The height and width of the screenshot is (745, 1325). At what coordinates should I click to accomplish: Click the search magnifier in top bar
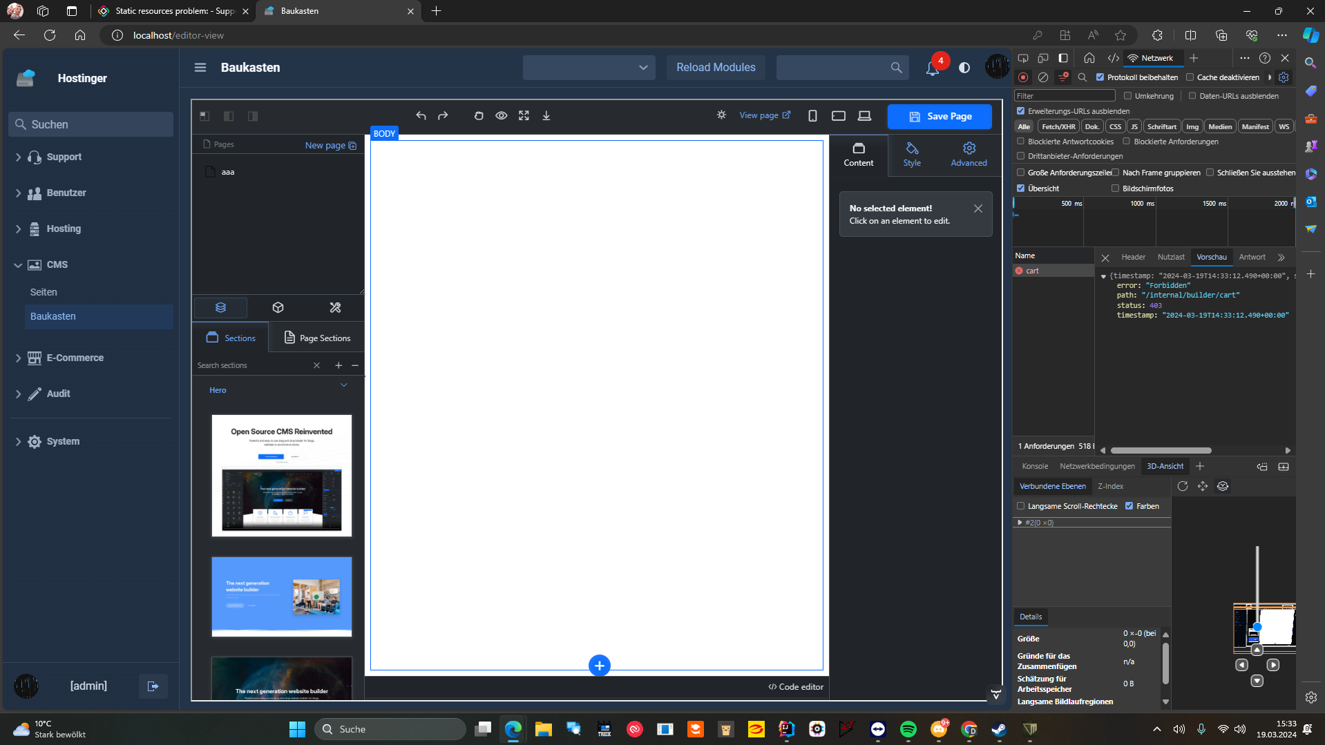[x=896, y=68]
